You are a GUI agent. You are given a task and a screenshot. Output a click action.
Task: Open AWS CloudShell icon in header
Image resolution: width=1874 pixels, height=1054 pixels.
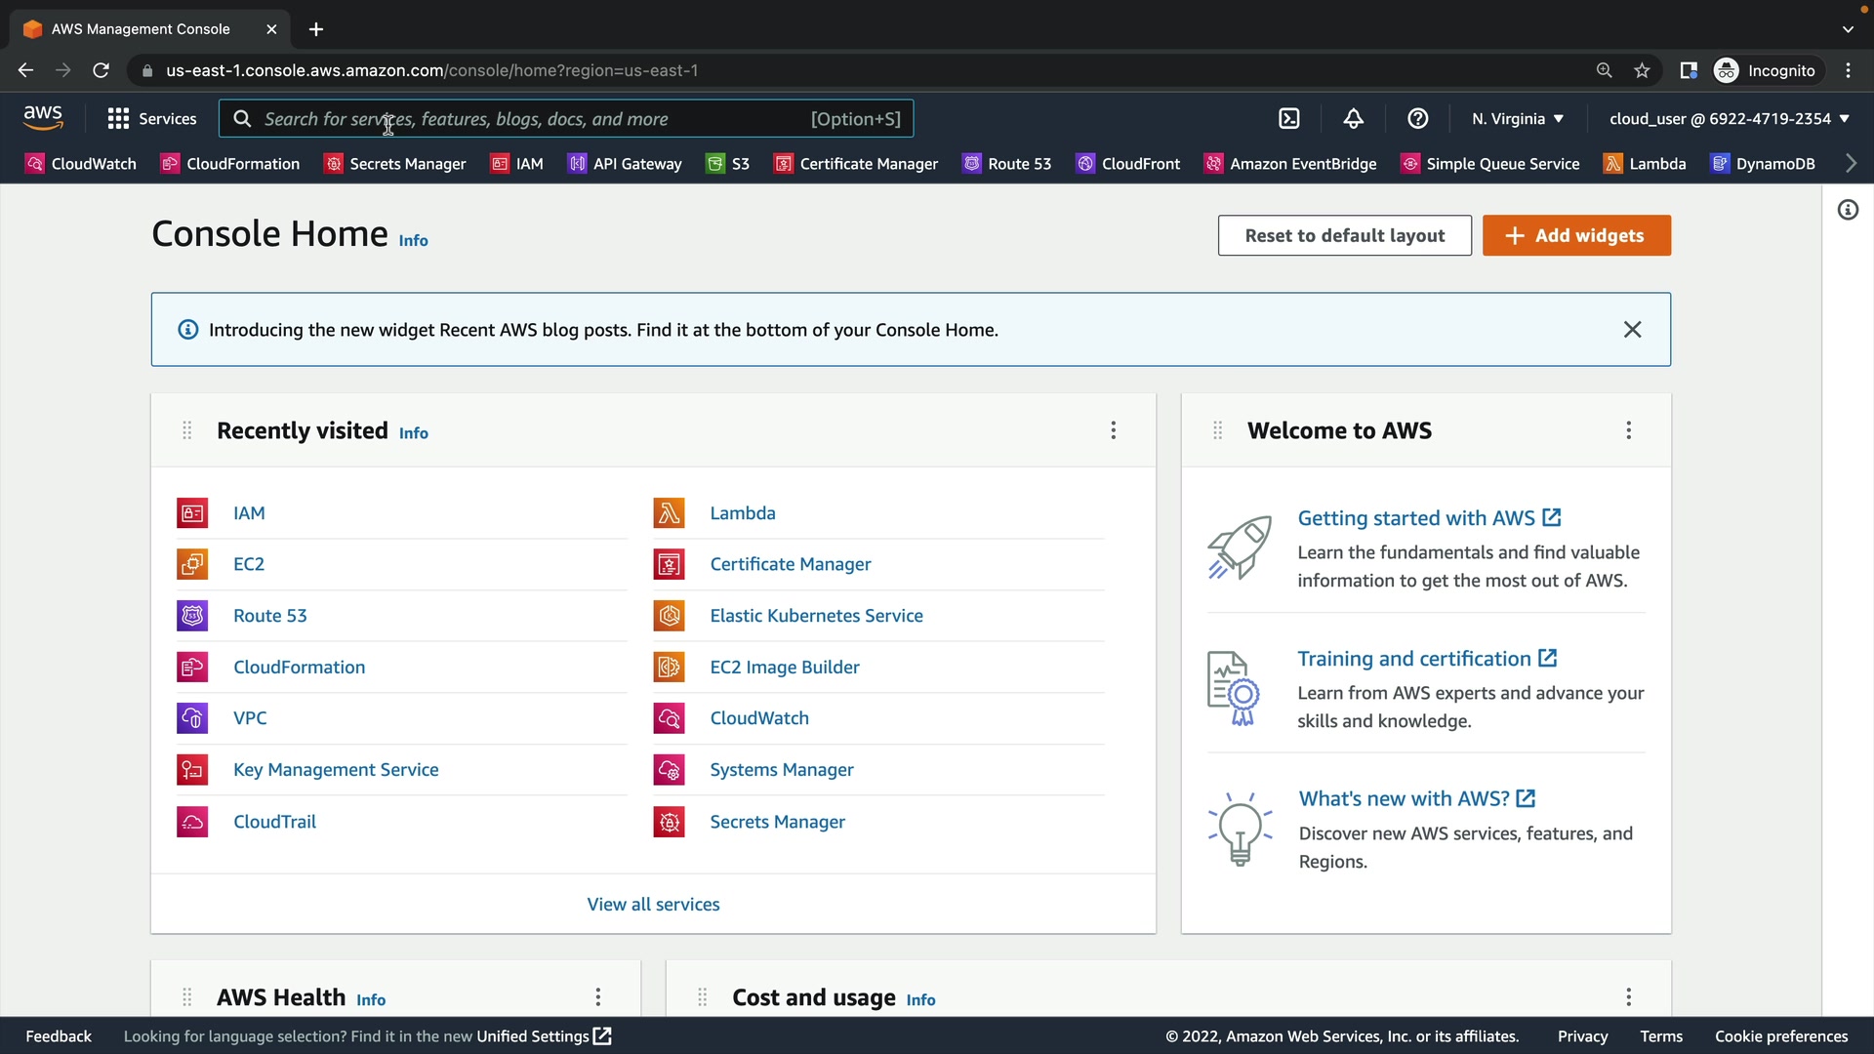pyautogui.click(x=1288, y=119)
